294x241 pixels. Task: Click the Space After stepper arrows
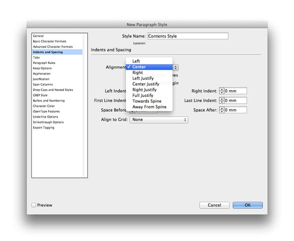click(x=222, y=110)
